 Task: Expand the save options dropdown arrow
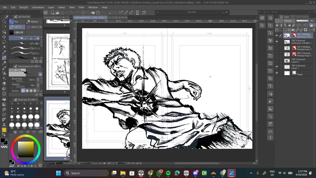(66, 12)
